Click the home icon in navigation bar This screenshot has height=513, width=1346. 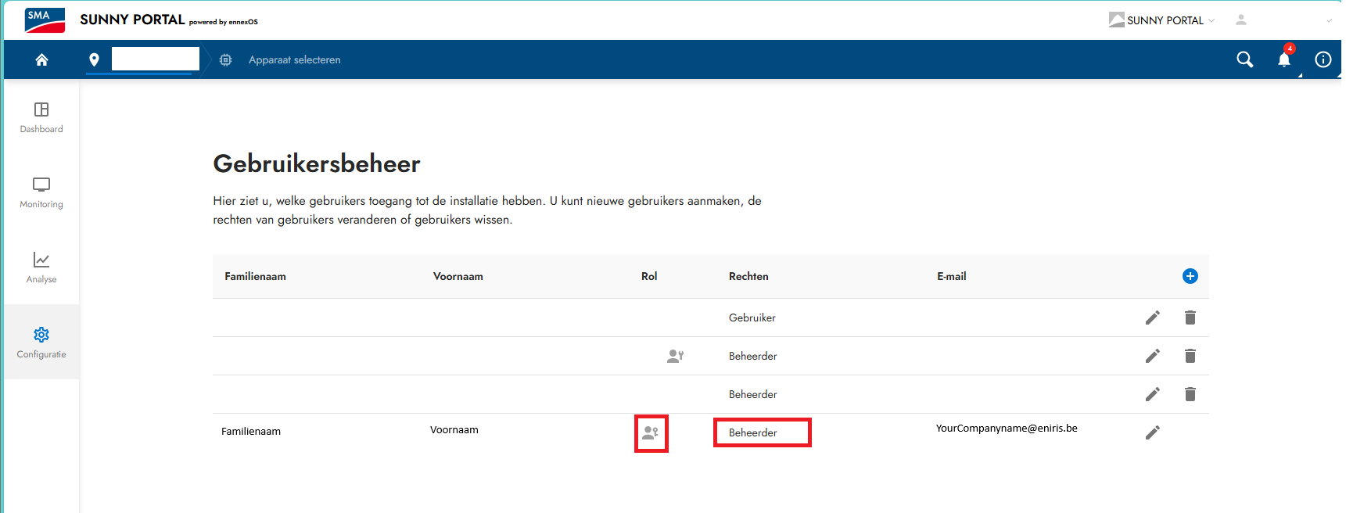(x=41, y=59)
